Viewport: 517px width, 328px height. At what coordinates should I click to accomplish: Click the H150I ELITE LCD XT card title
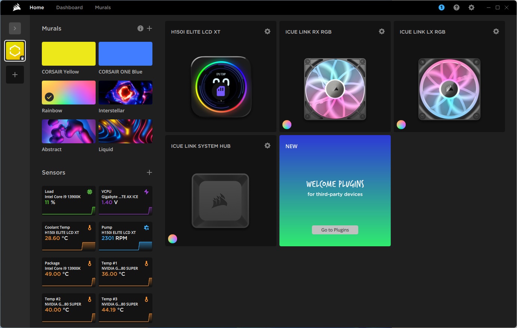click(196, 32)
